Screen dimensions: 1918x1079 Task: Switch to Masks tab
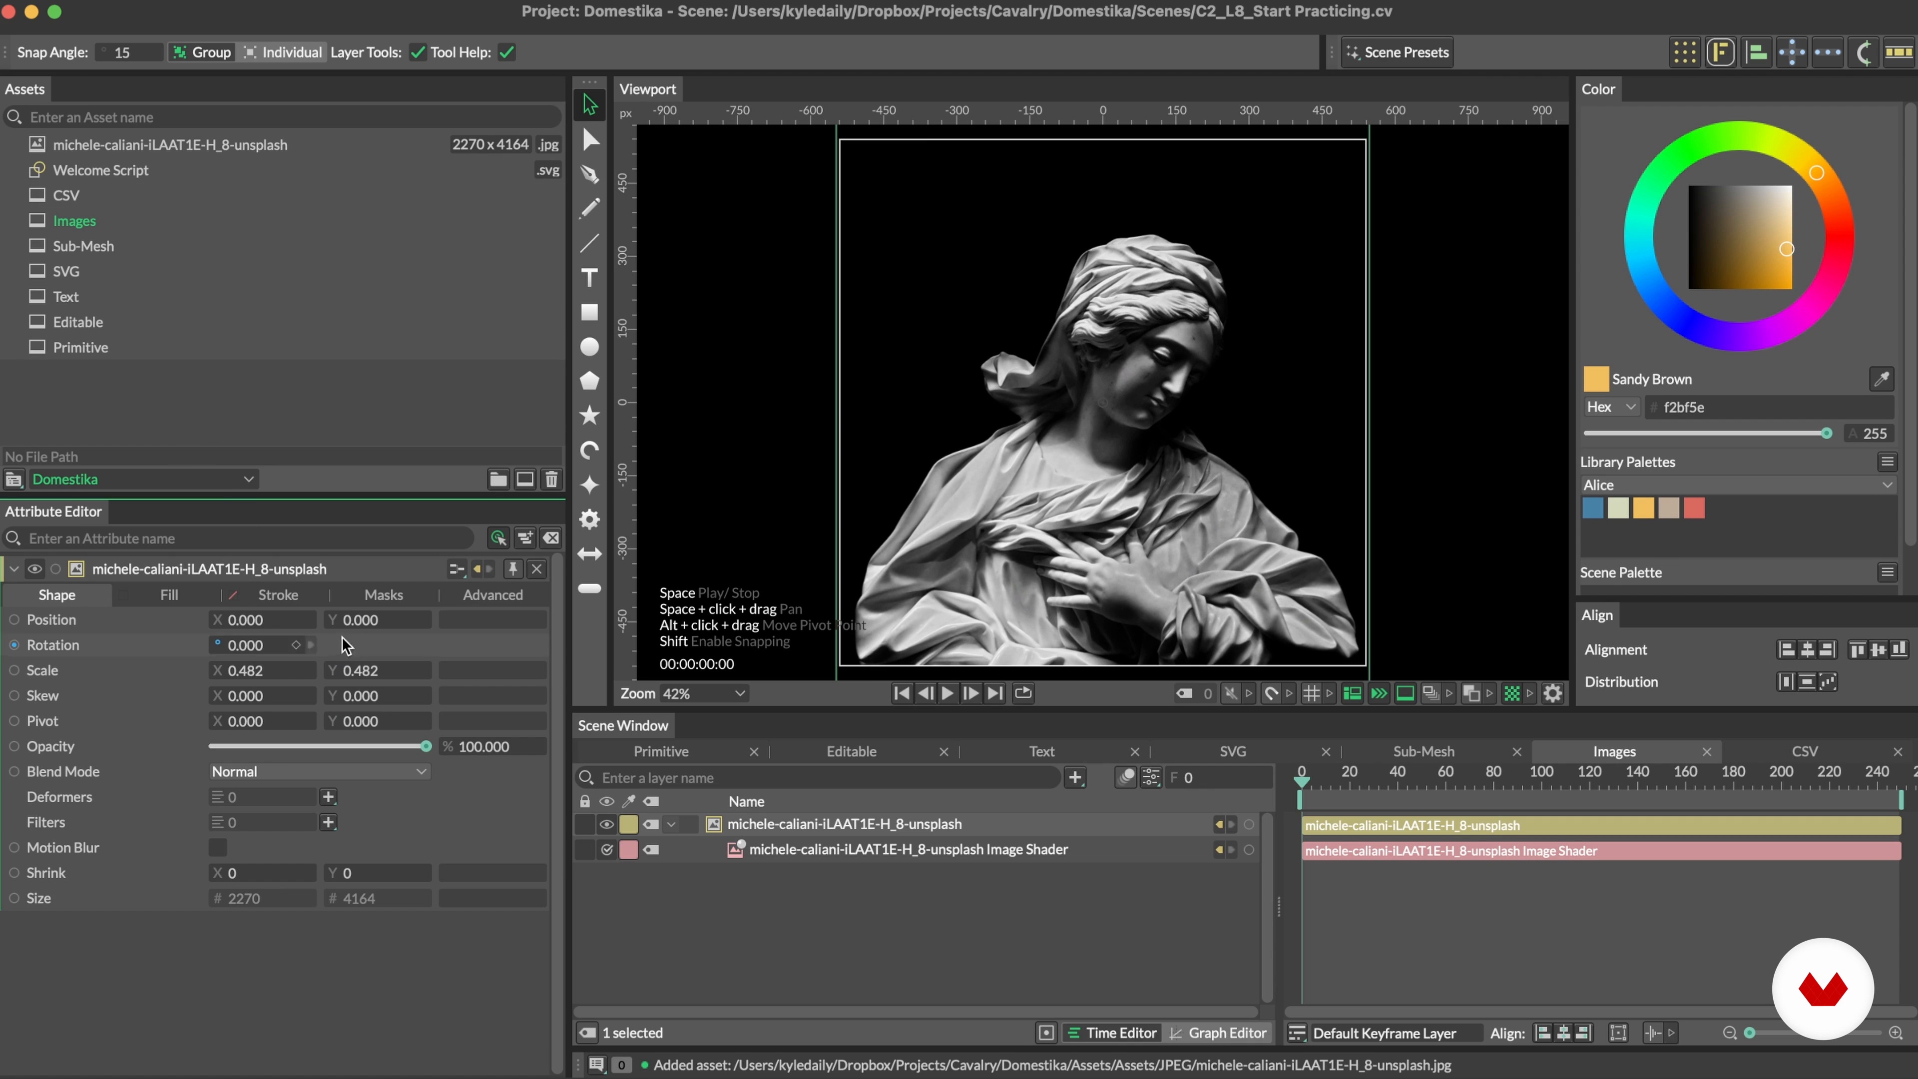pos(384,595)
